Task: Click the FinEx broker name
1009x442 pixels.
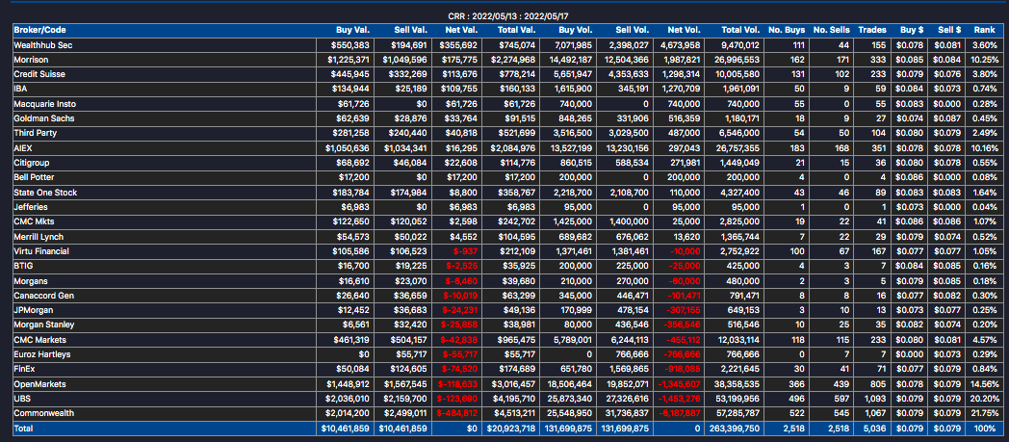Action: [x=26, y=370]
